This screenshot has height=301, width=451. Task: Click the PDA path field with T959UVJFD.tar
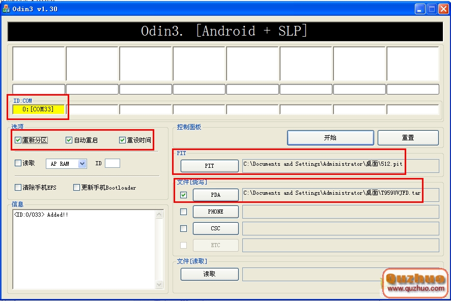coord(341,195)
